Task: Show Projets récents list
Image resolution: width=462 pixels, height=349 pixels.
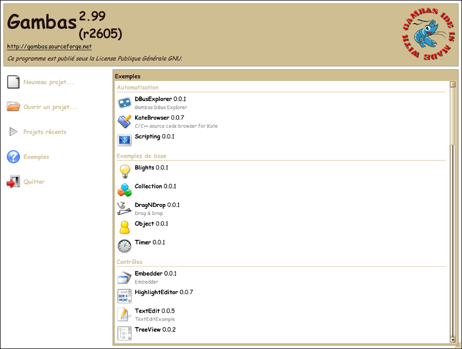Action: (45, 132)
